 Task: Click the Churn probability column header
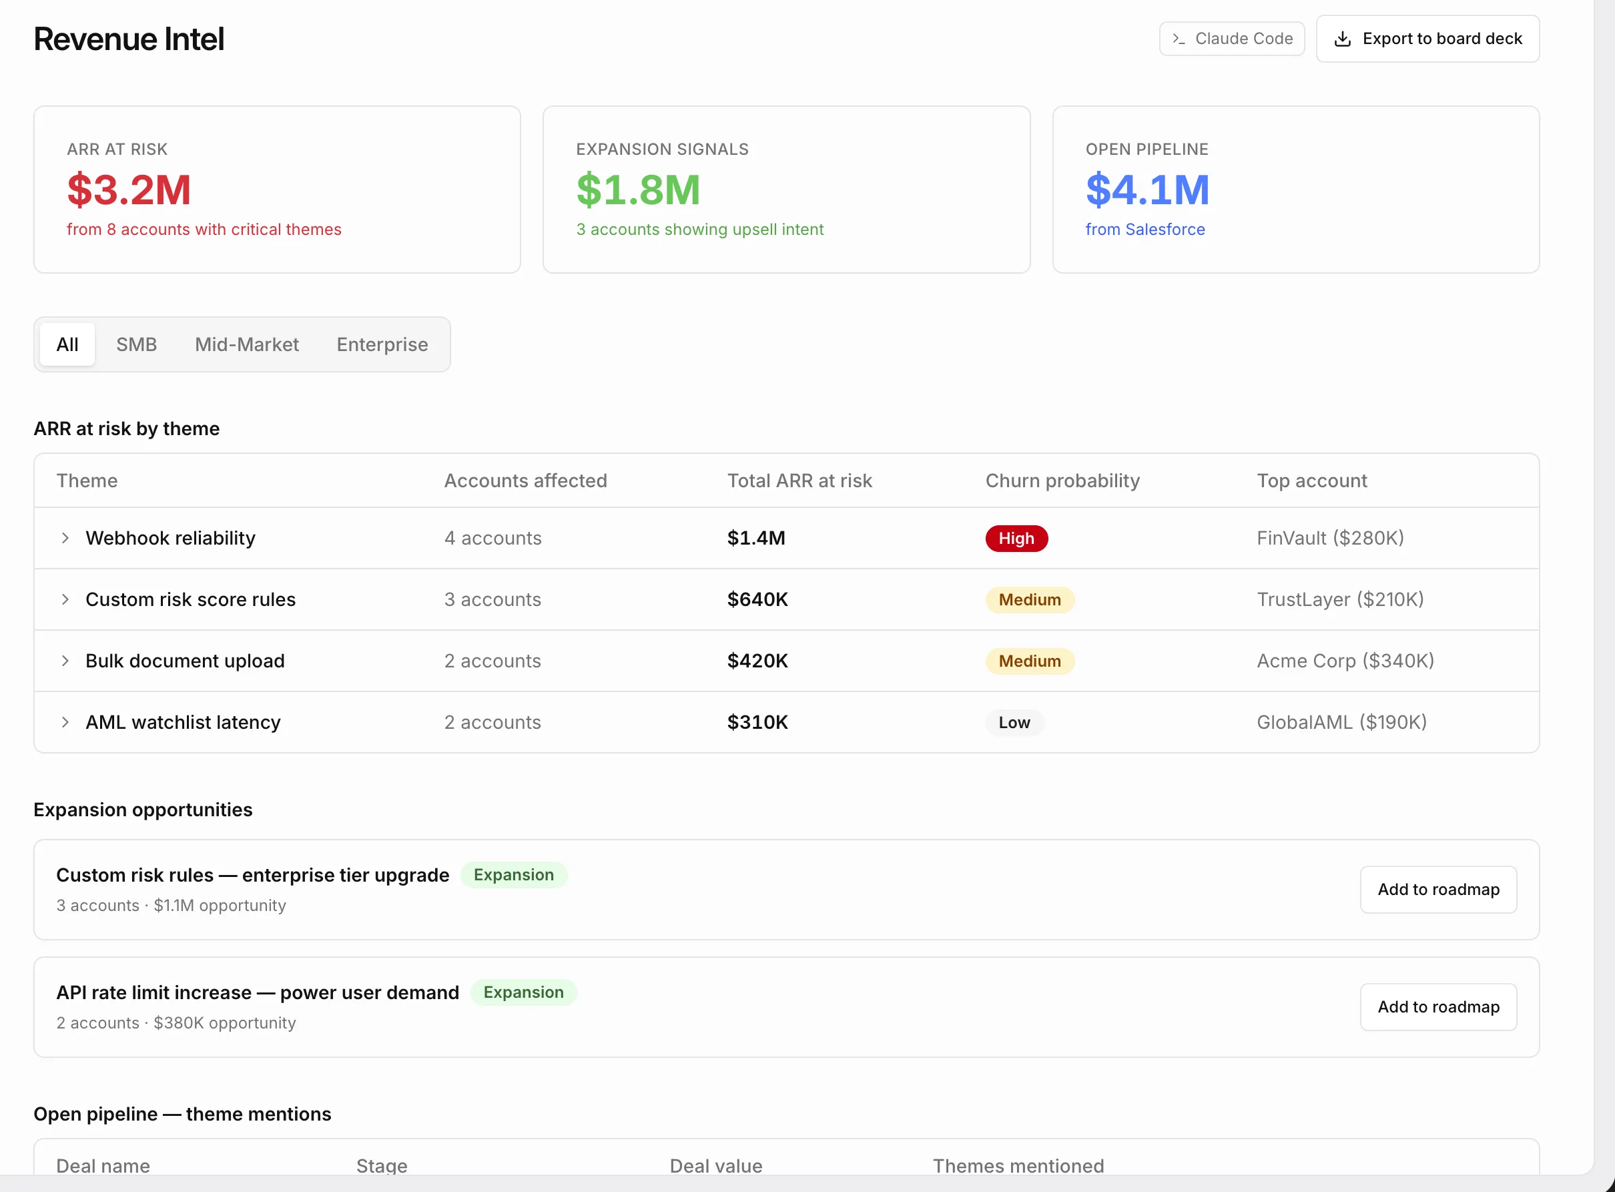coord(1063,481)
